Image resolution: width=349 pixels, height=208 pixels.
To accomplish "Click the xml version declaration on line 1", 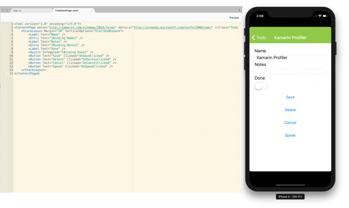I will [x=48, y=24].
